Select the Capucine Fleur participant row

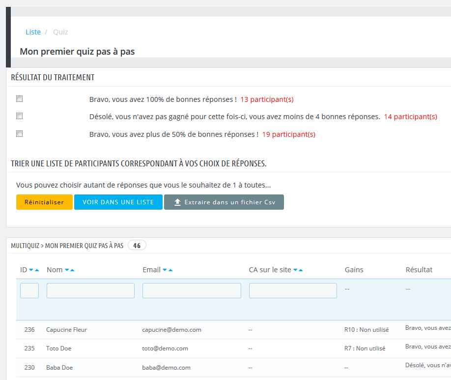coord(66,330)
